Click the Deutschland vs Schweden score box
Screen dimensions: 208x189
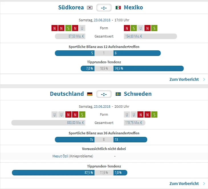pos(104,94)
